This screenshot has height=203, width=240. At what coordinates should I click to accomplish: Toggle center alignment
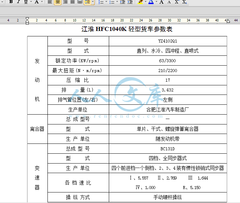tap(58, 2)
